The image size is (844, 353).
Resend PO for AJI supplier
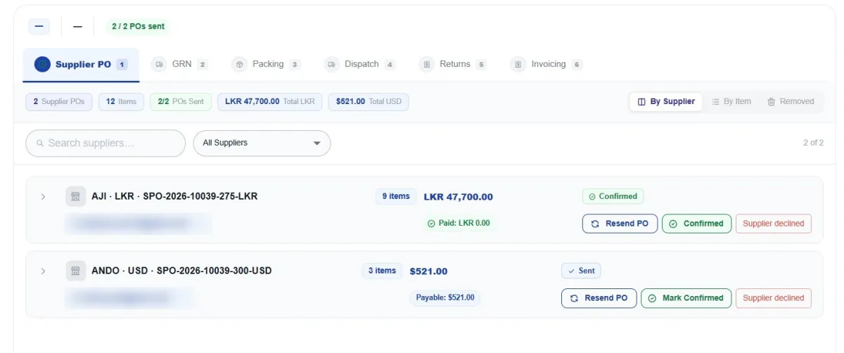pos(620,224)
